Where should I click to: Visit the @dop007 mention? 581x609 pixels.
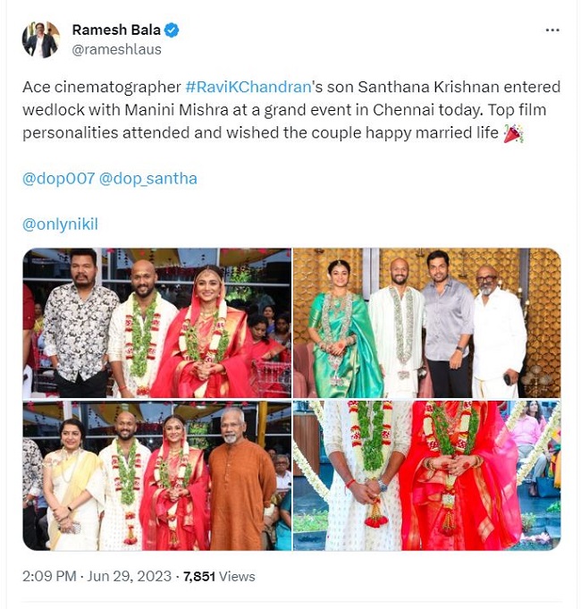tap(59, 179)
